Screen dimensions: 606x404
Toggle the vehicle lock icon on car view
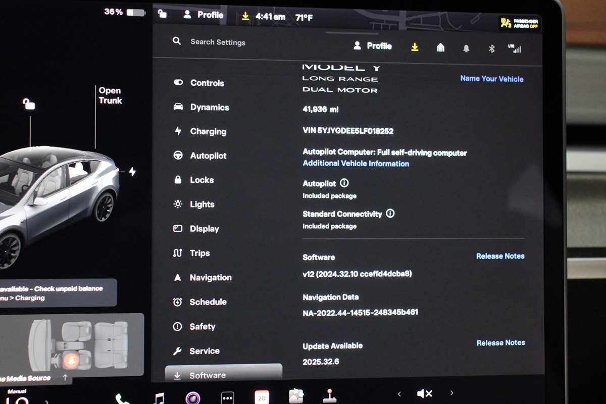pyautogui.click(x=29, y=104)
